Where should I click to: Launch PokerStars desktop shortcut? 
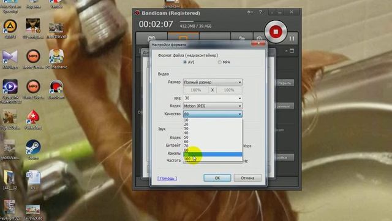tap(33, 120)
